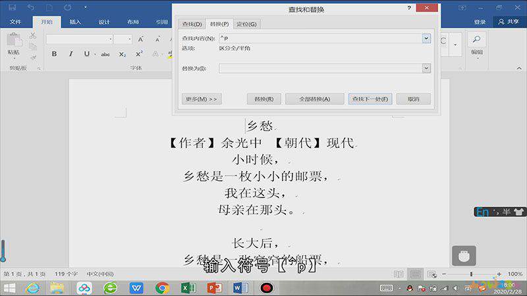
Task: Click 登录 to sign in
Action: pyautogui.click(x=480, y=22)
